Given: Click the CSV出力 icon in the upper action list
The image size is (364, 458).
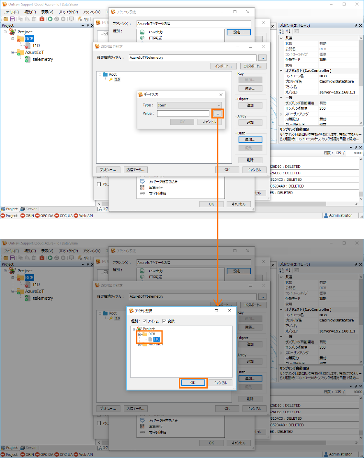Looking at the screenshot, I should (142, 32).
